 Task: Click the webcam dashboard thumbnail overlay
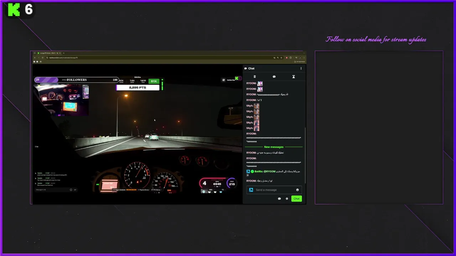click(x=62, y=100)
